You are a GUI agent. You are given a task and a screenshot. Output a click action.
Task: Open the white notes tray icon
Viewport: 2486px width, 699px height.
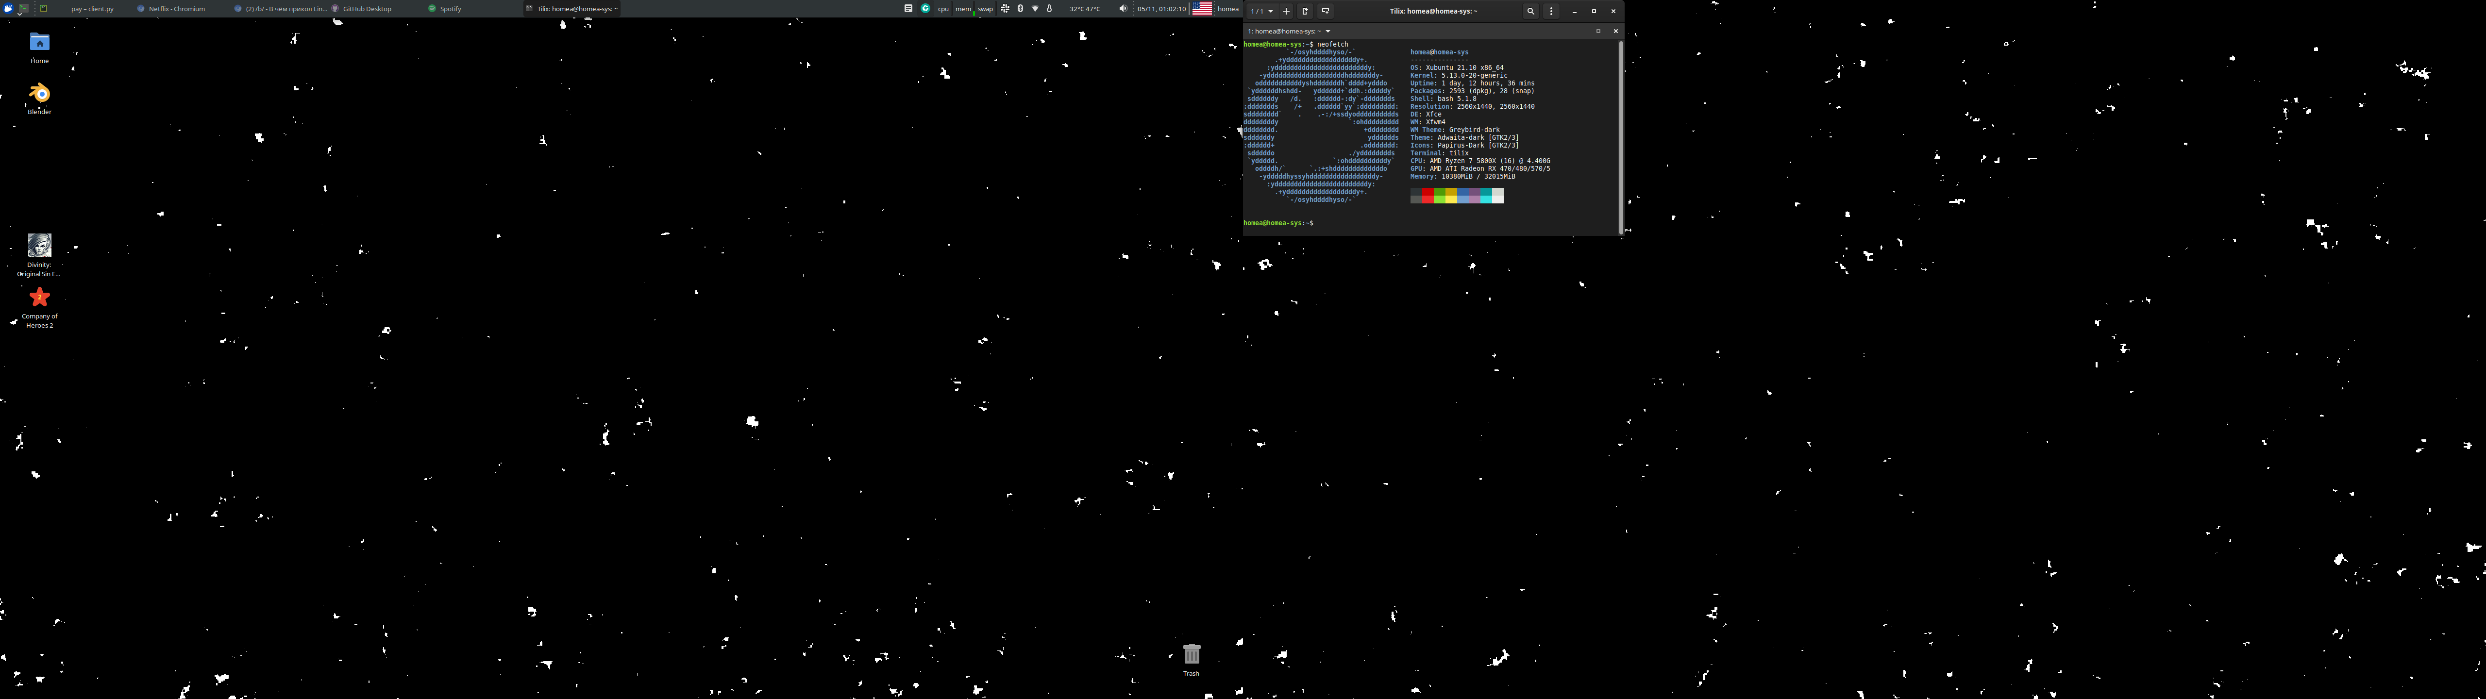pyautogui.click(x=908, y=9)
